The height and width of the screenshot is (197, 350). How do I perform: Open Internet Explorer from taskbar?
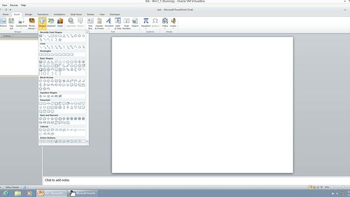point(6,193)
